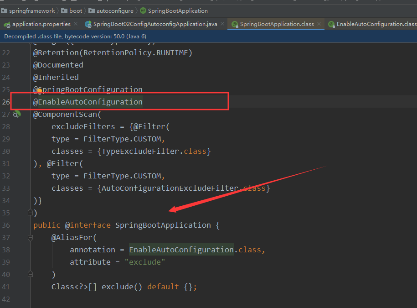This screenshot has height=308, width=417.
Task: Click the autoconfigure breadcrumb
Action: click(x=115, y=11)
